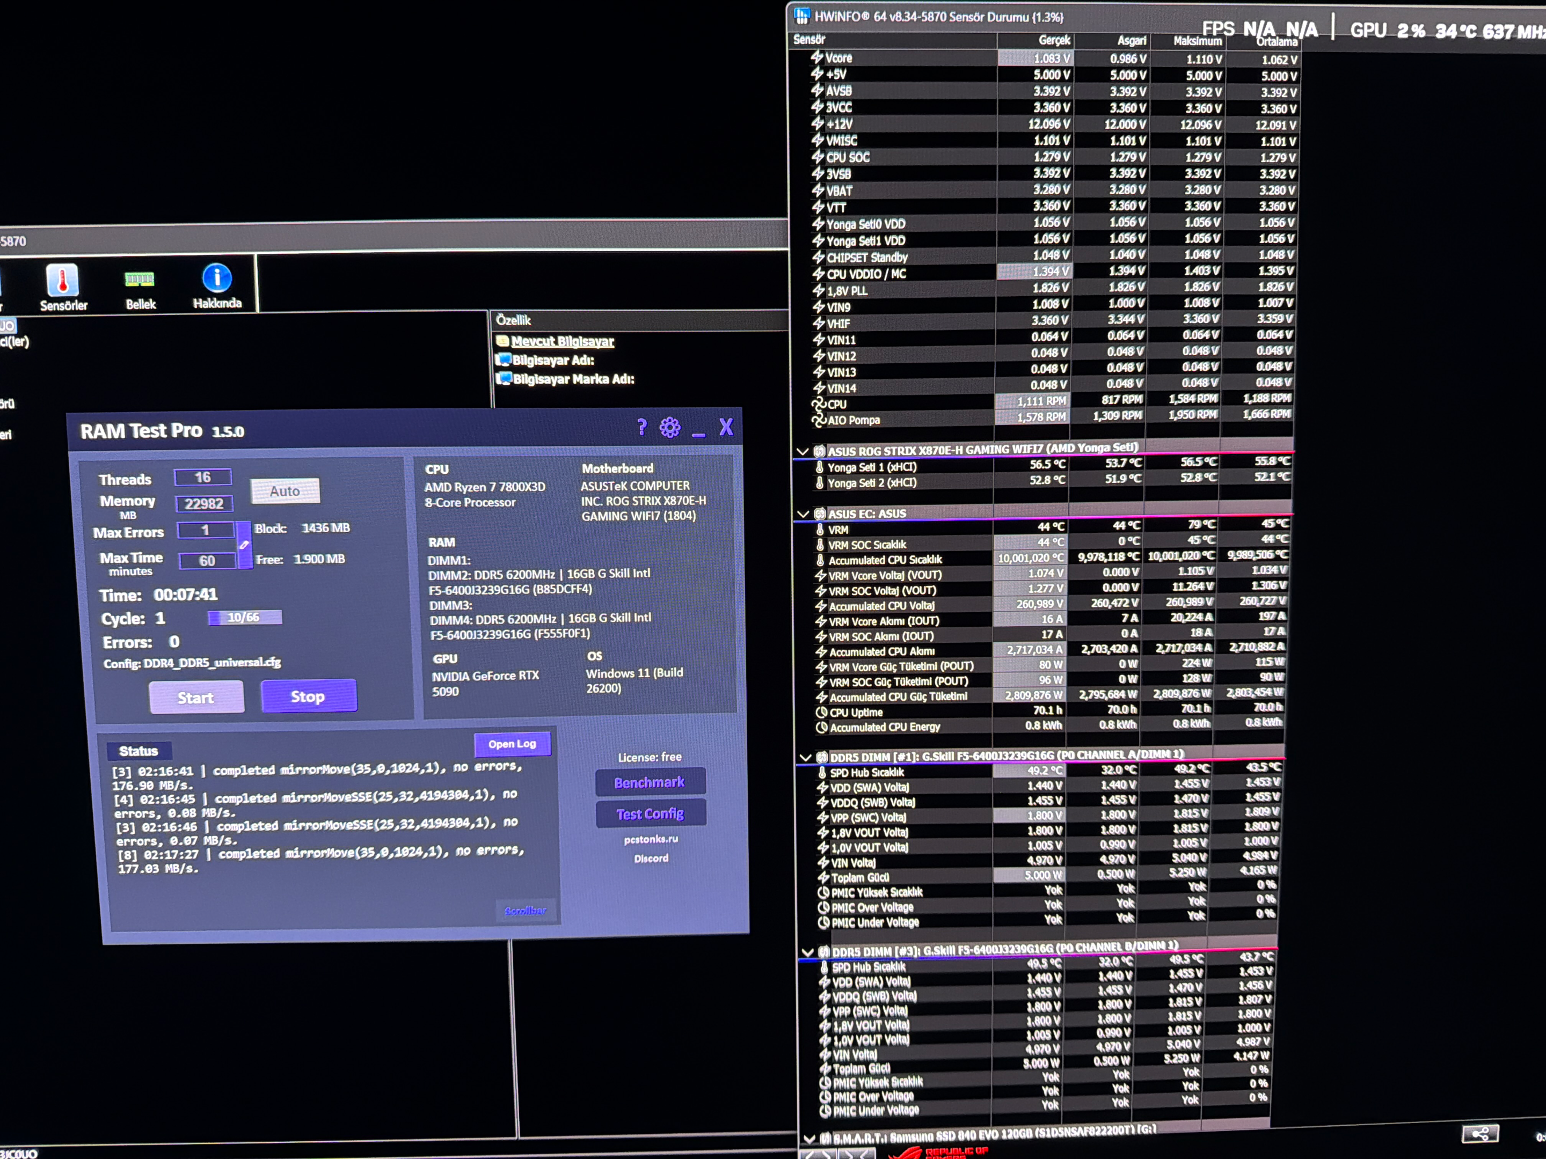Click the Threads input field
The width and height of the screenshot is (1546, 1159).
[x=203, y=477]
